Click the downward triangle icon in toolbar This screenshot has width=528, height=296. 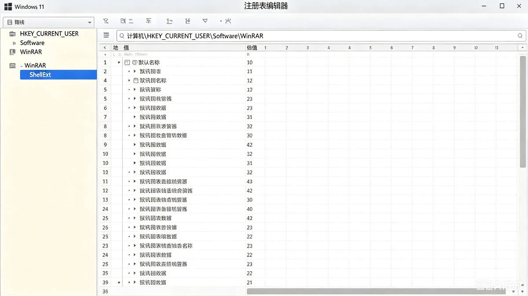click(x=205, y=21)
